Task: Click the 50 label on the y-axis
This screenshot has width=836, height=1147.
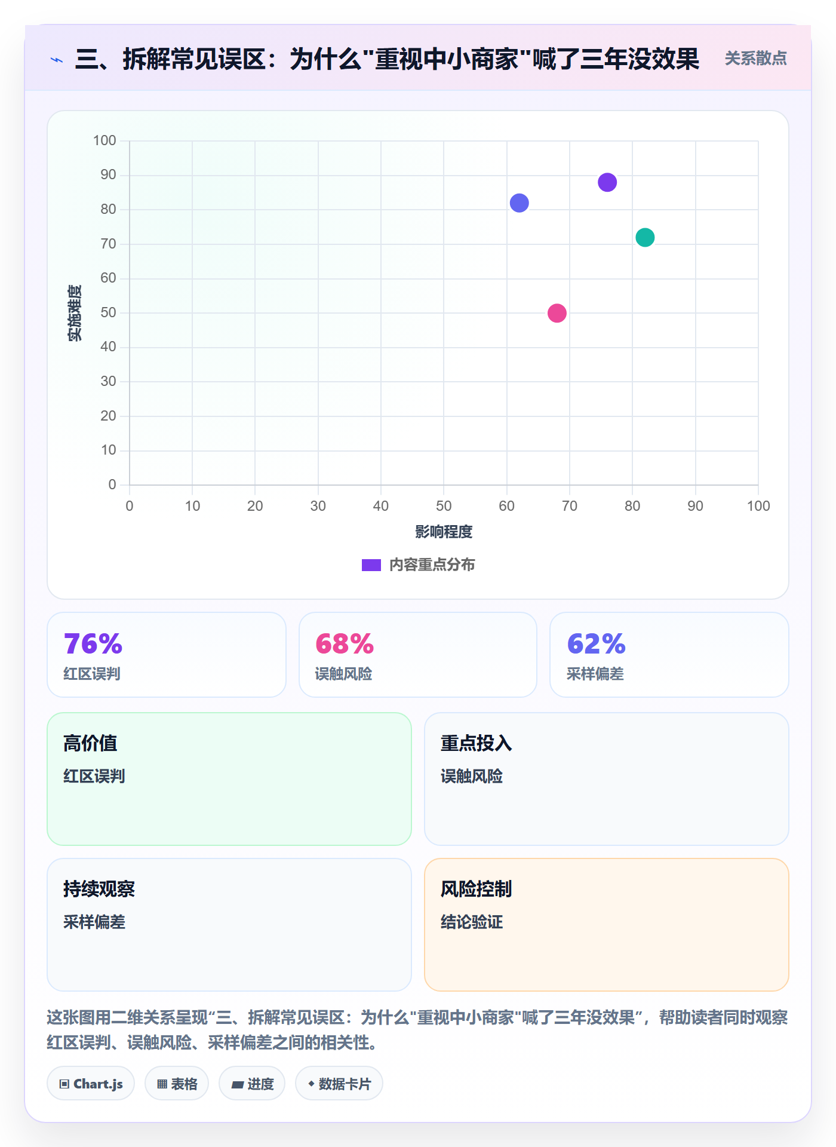Action: click(x=108, y=312)
